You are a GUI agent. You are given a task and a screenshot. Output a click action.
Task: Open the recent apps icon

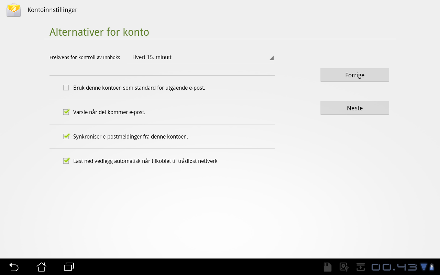pyautogui.click(x=69, y=267)
